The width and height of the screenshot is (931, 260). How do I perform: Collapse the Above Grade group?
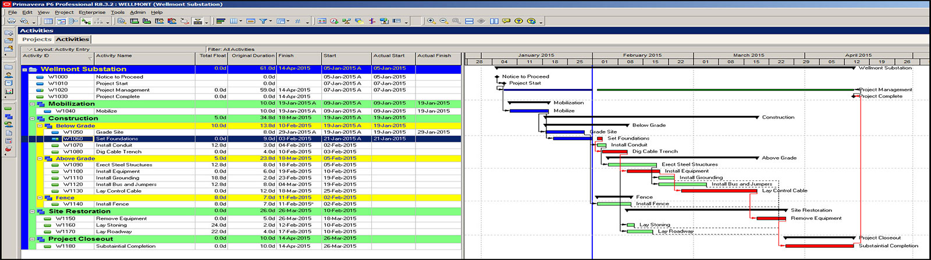(40, 158)
